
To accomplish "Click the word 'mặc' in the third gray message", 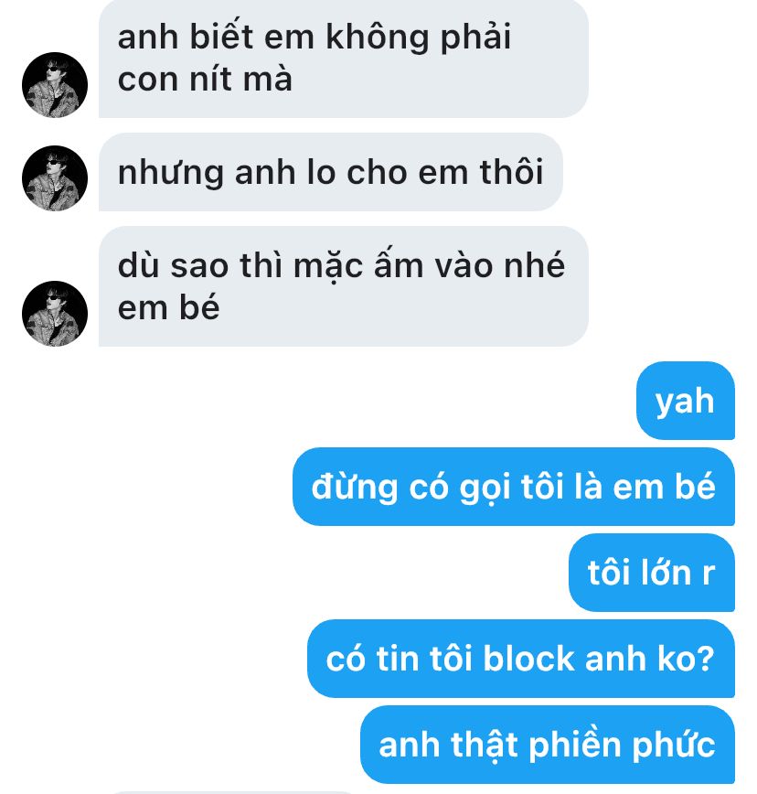I will (328, 266).
